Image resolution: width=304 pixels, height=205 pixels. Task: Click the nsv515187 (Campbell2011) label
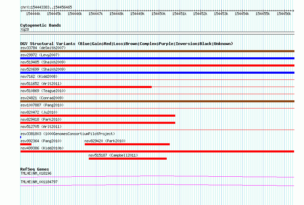[x=113, y=155]
